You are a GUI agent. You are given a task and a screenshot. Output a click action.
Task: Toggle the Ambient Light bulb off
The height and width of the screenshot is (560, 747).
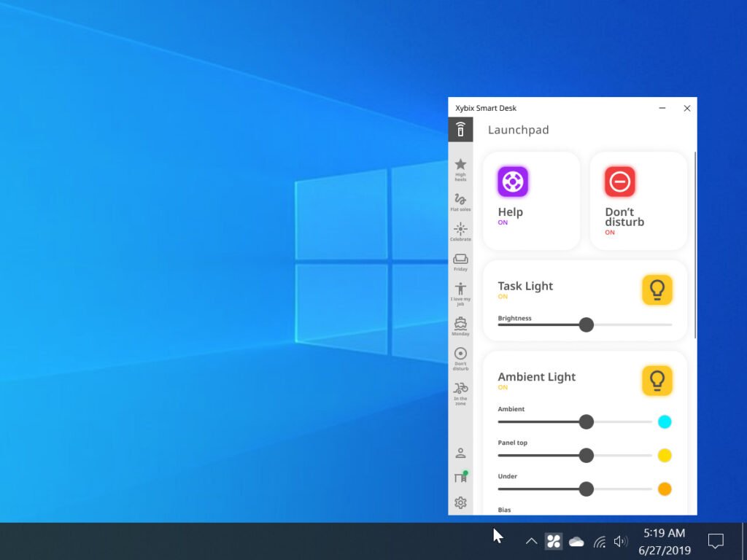(657, 380)
